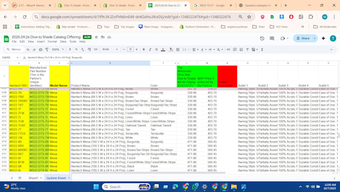Open the Help menu
The height and width of the screenshot is (192, 340).
(x=82, y=42)
